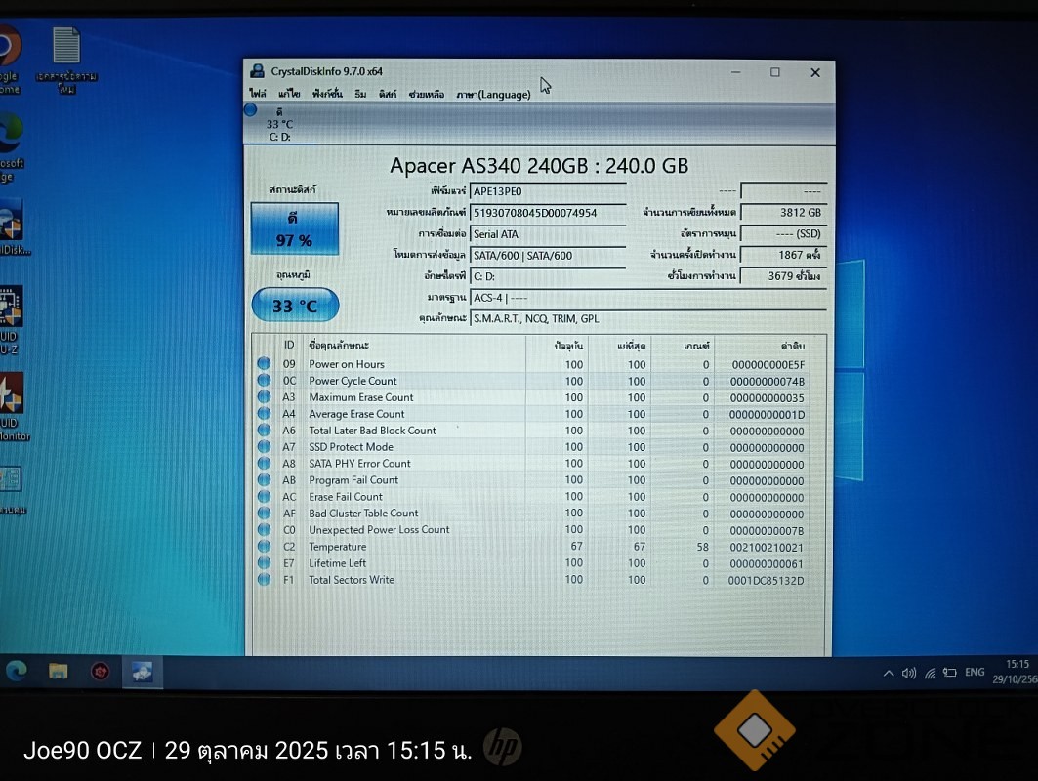The image size is (1038, 781).
Task: Open the taskbar clock showing 15:15
Action: pyautogui.click(x=1015, y=671)
